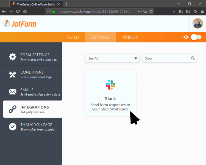The image size is (206, 165).
Task: Open Form Settings gear section
Action: [12, 57]
